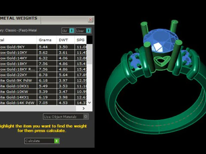Click the vertical scrollbar thumb
This screenshot has height=154, width=206.
[x=90, y=54]
